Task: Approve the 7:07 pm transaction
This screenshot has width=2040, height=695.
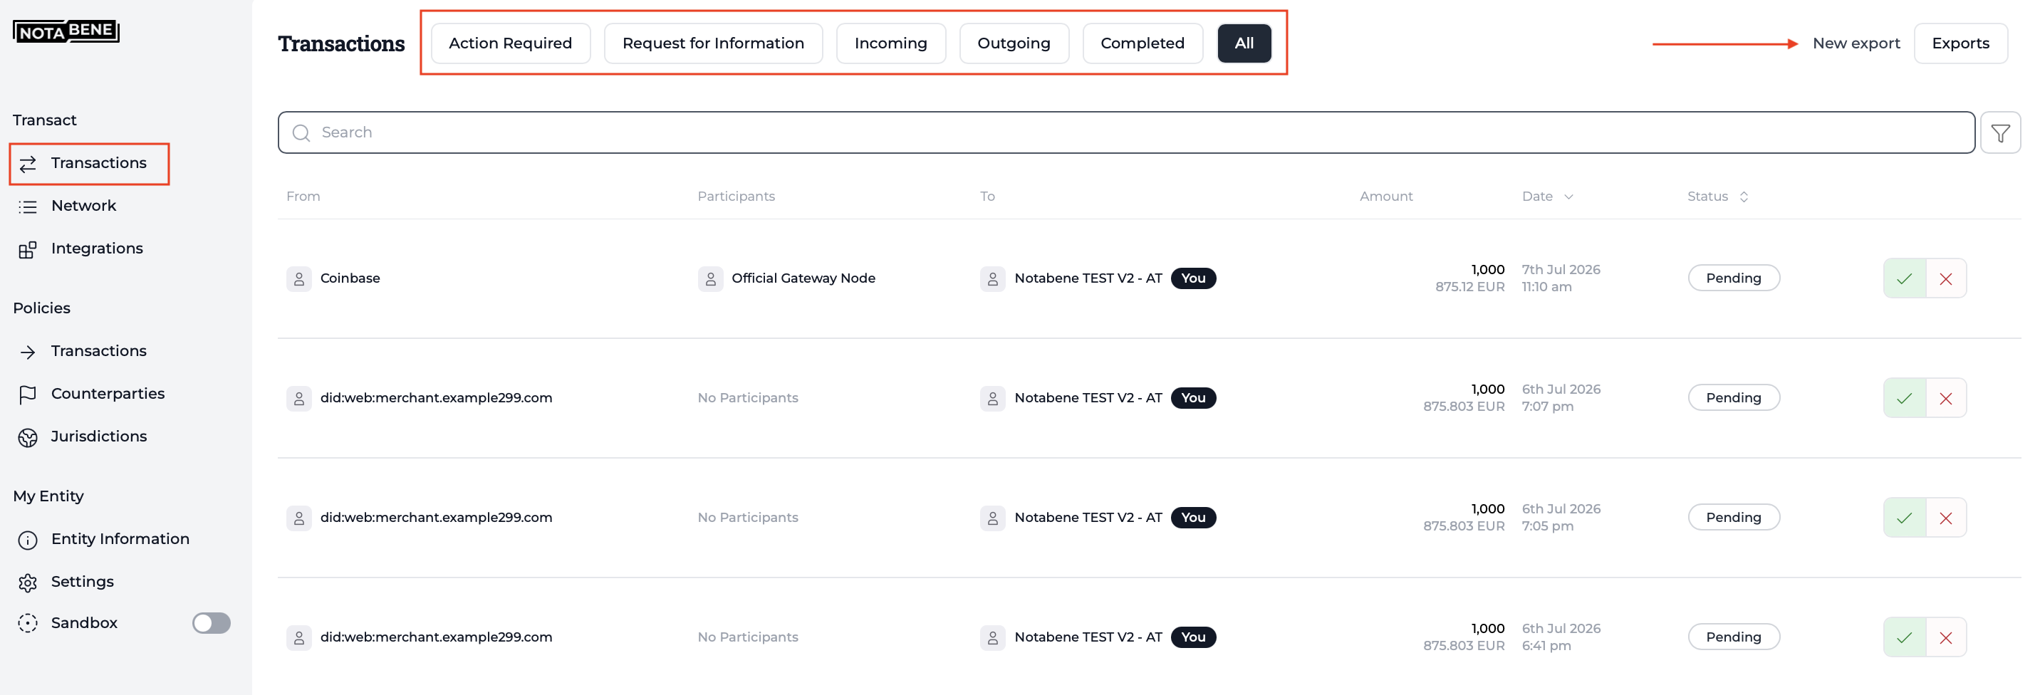Action: [1904, 398]
